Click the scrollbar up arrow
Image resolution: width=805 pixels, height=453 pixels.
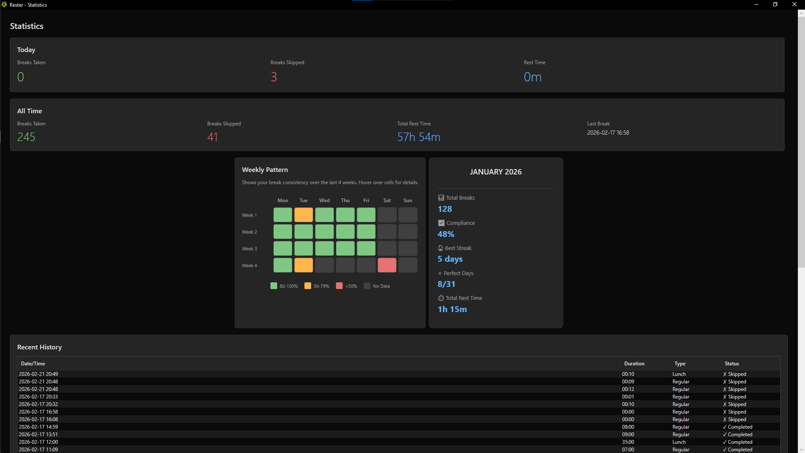click(x=801, y=13)
